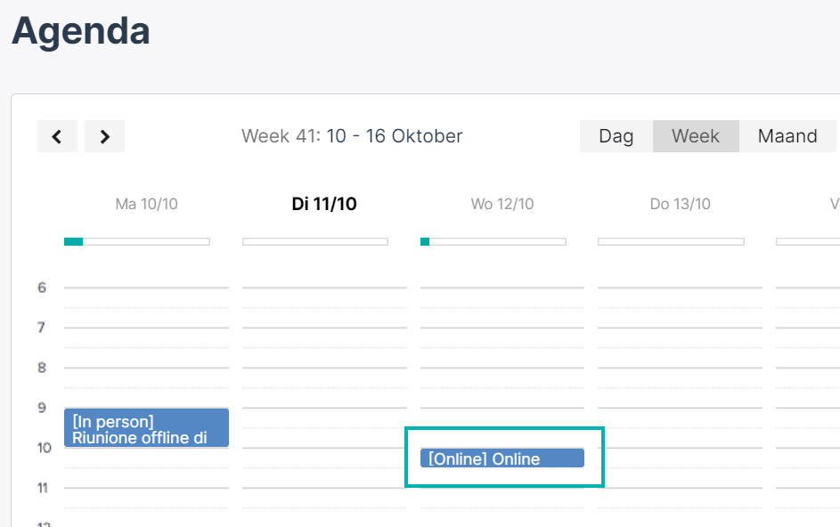
Task: Click Thursday's empty availability bar
Action: [x=672, y=242]
